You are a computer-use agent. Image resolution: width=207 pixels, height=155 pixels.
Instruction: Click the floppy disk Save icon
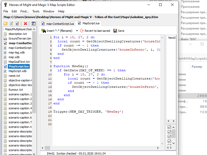coord(115,31)
